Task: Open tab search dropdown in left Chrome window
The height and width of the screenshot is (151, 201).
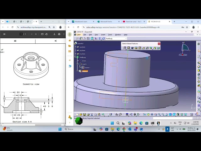Action: [3, 22]
